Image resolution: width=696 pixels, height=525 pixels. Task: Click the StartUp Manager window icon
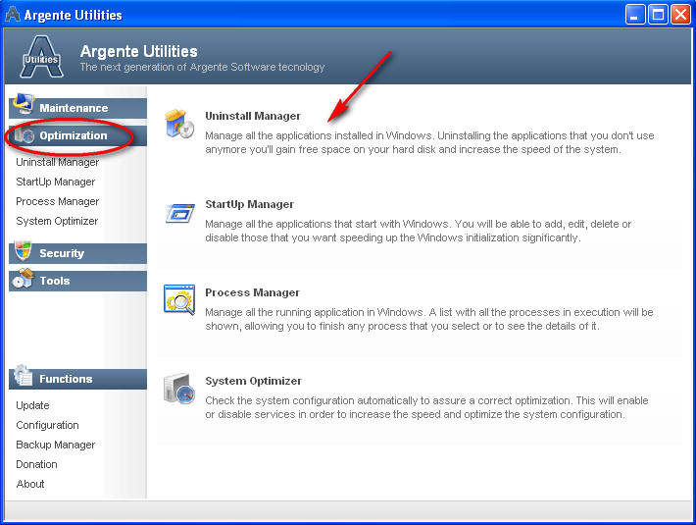click(x=179, y=213)
